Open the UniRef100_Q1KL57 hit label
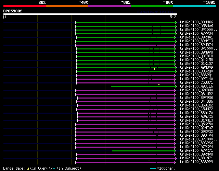Viewport: 219px width, 171px height. (x=196, y=64)
